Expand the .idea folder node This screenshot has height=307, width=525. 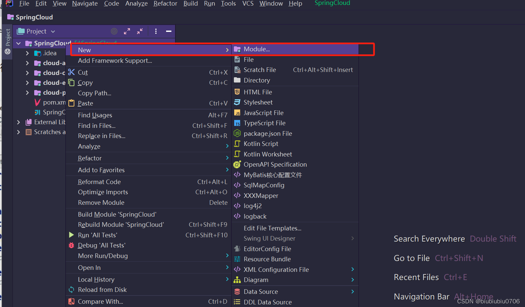click(x=27, y=53)
